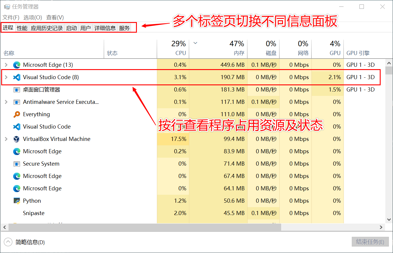Image resolution: width=393 pixels, height=253 pixels.
Task: Select the Everything process name
Action: (37, 114)
